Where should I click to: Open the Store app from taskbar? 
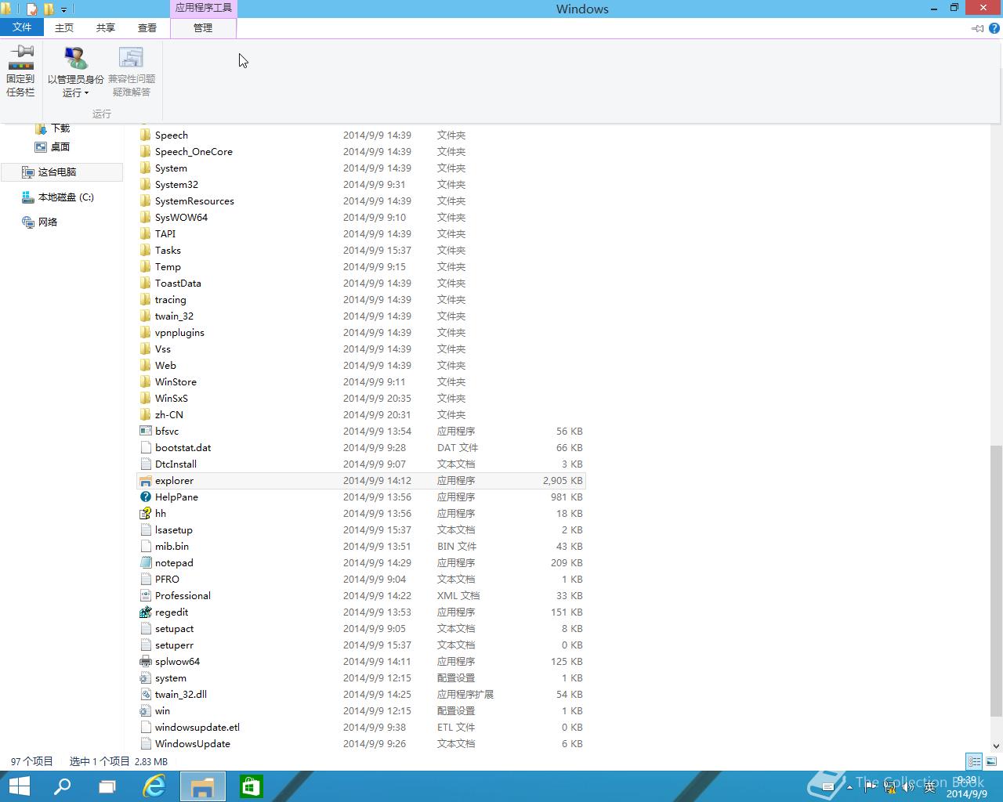(x=252, y=786)
